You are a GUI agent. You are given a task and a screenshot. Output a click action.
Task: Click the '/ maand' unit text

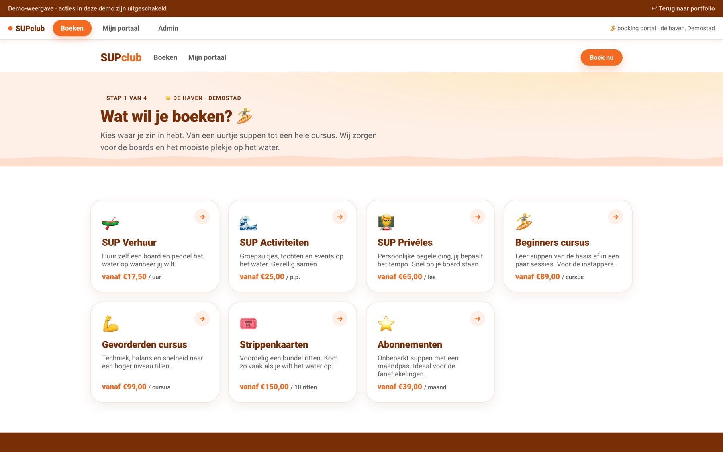pyautogui.click(x=435, y=387)
